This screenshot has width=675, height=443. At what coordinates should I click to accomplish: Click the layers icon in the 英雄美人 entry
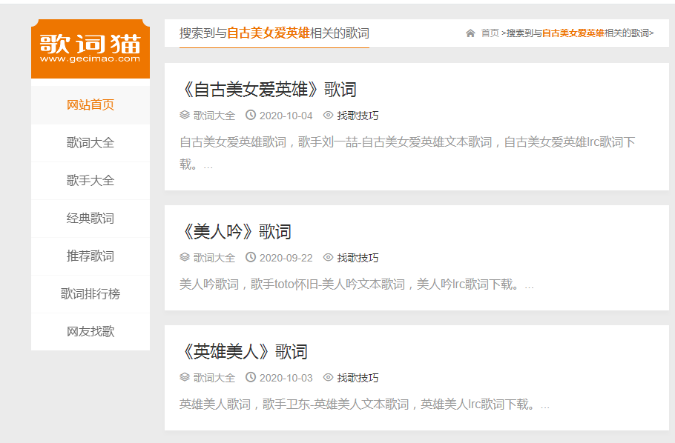185,377
